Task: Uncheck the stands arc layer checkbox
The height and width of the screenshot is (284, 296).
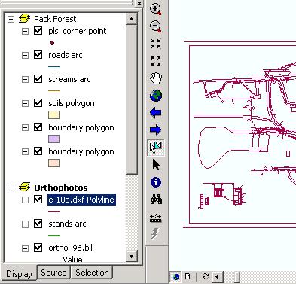Action: tap(38, 224)
